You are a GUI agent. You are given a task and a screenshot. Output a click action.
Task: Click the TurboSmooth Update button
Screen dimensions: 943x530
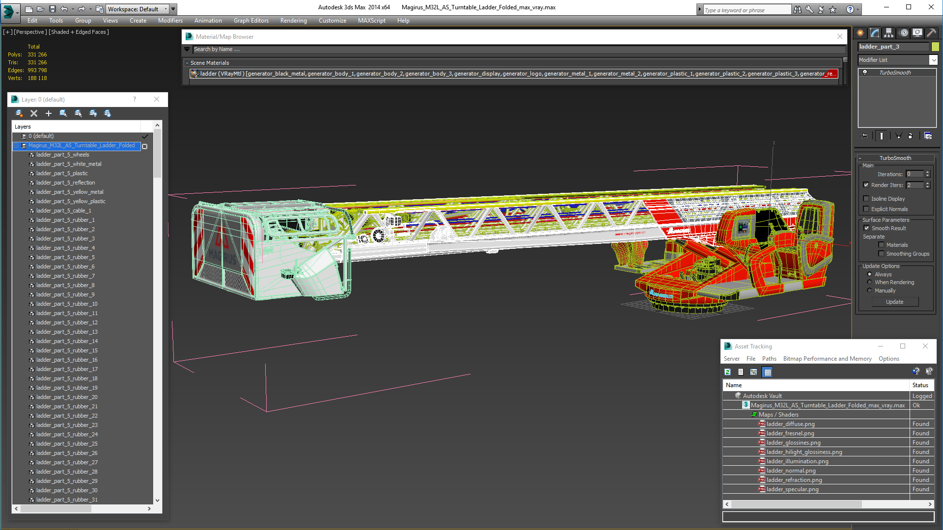[895, 302]
